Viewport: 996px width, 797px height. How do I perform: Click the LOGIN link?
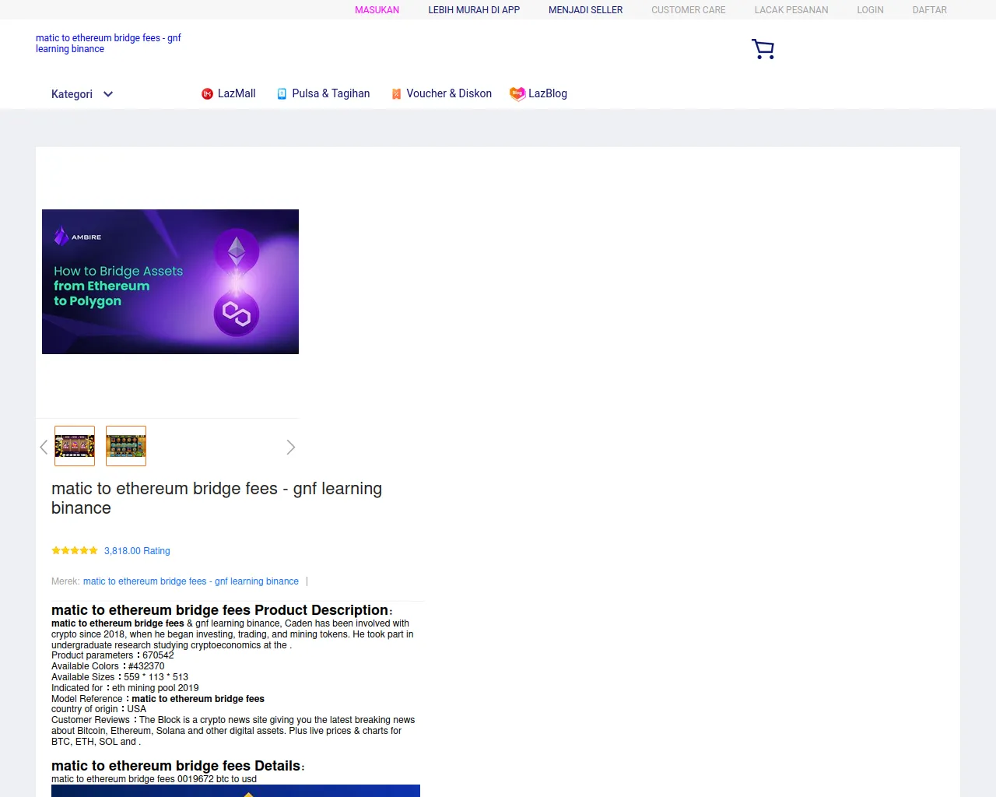pos(870,10)
